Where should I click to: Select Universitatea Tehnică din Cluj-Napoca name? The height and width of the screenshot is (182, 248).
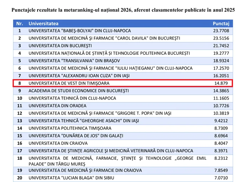[72, 98]
